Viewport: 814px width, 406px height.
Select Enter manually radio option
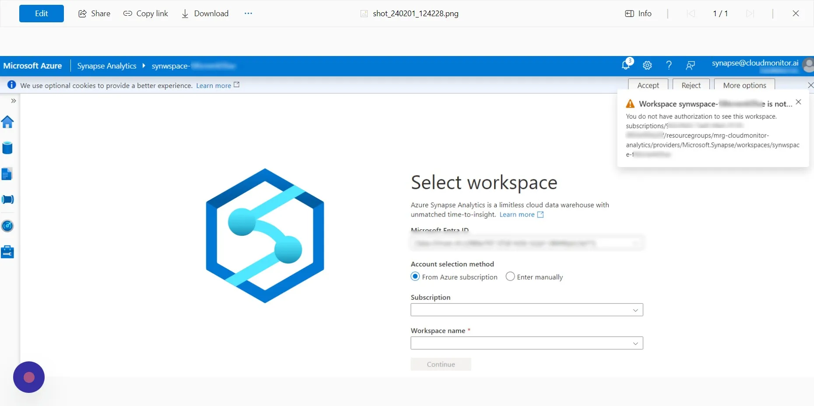pos(510,276)
